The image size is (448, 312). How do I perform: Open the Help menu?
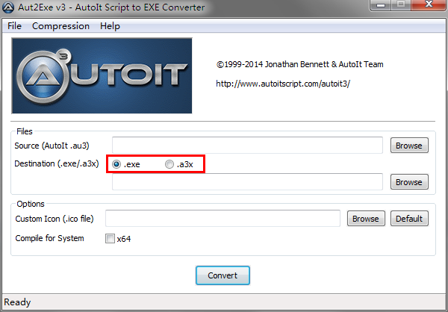point(110,26)
